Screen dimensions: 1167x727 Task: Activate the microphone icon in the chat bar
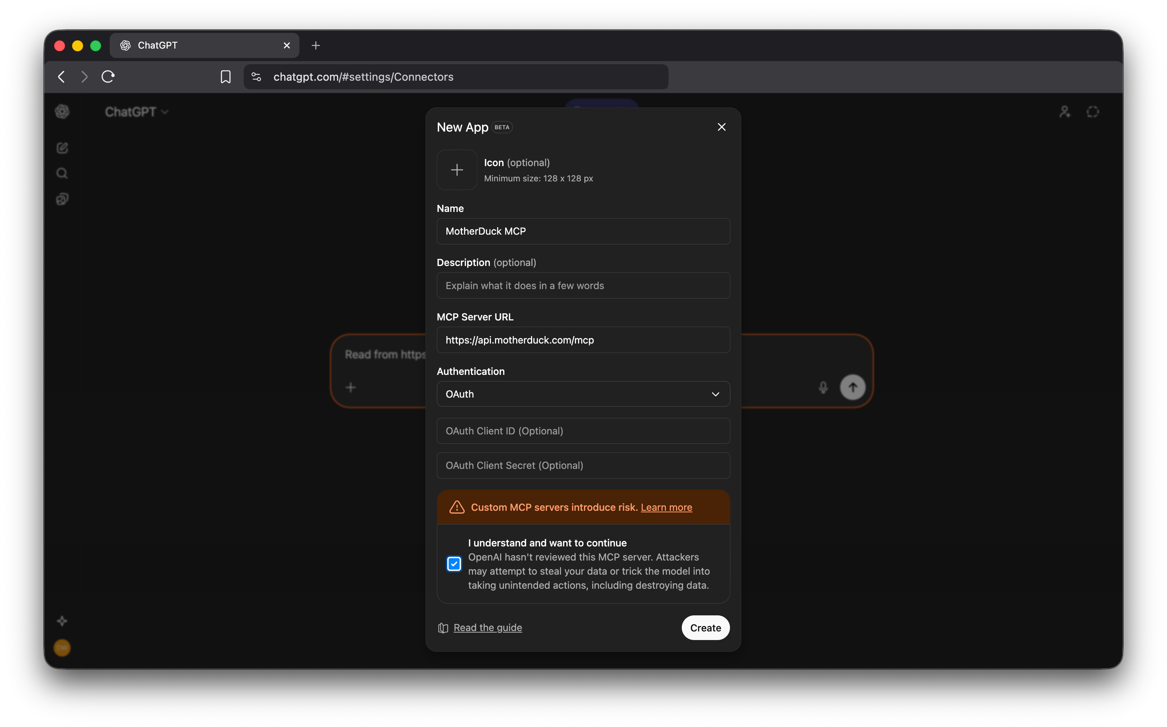click(x=823, y=387)
